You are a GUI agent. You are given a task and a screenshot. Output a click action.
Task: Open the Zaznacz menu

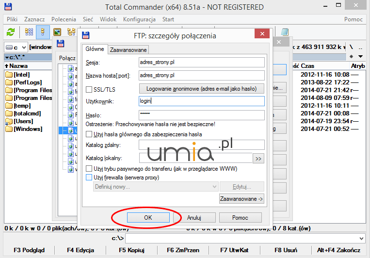pos(34,19)
